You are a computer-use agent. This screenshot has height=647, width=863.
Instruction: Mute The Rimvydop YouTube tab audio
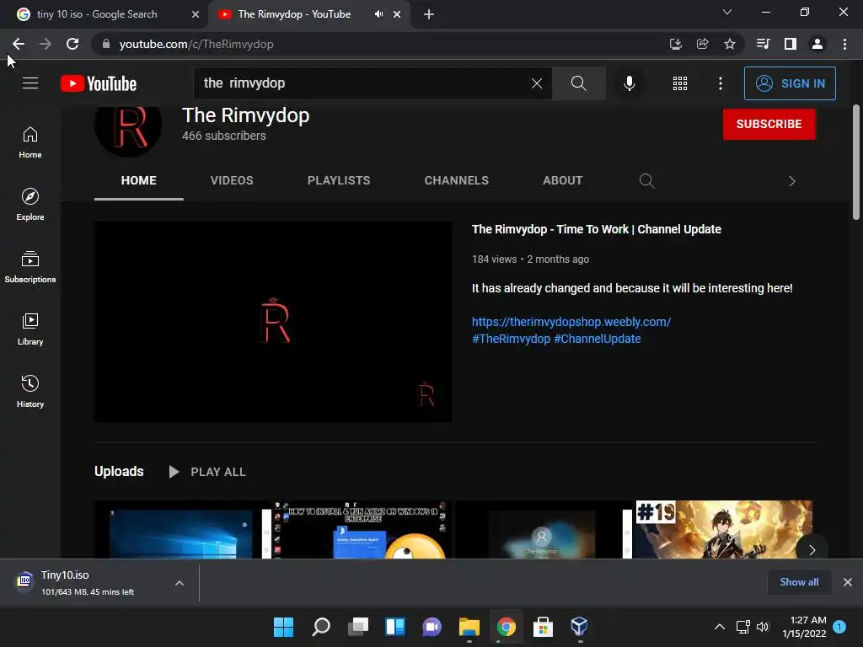(x=378, y=14)
